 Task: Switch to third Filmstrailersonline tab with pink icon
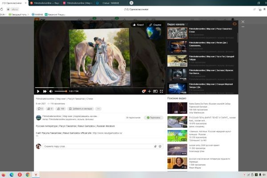pos(78,3)
